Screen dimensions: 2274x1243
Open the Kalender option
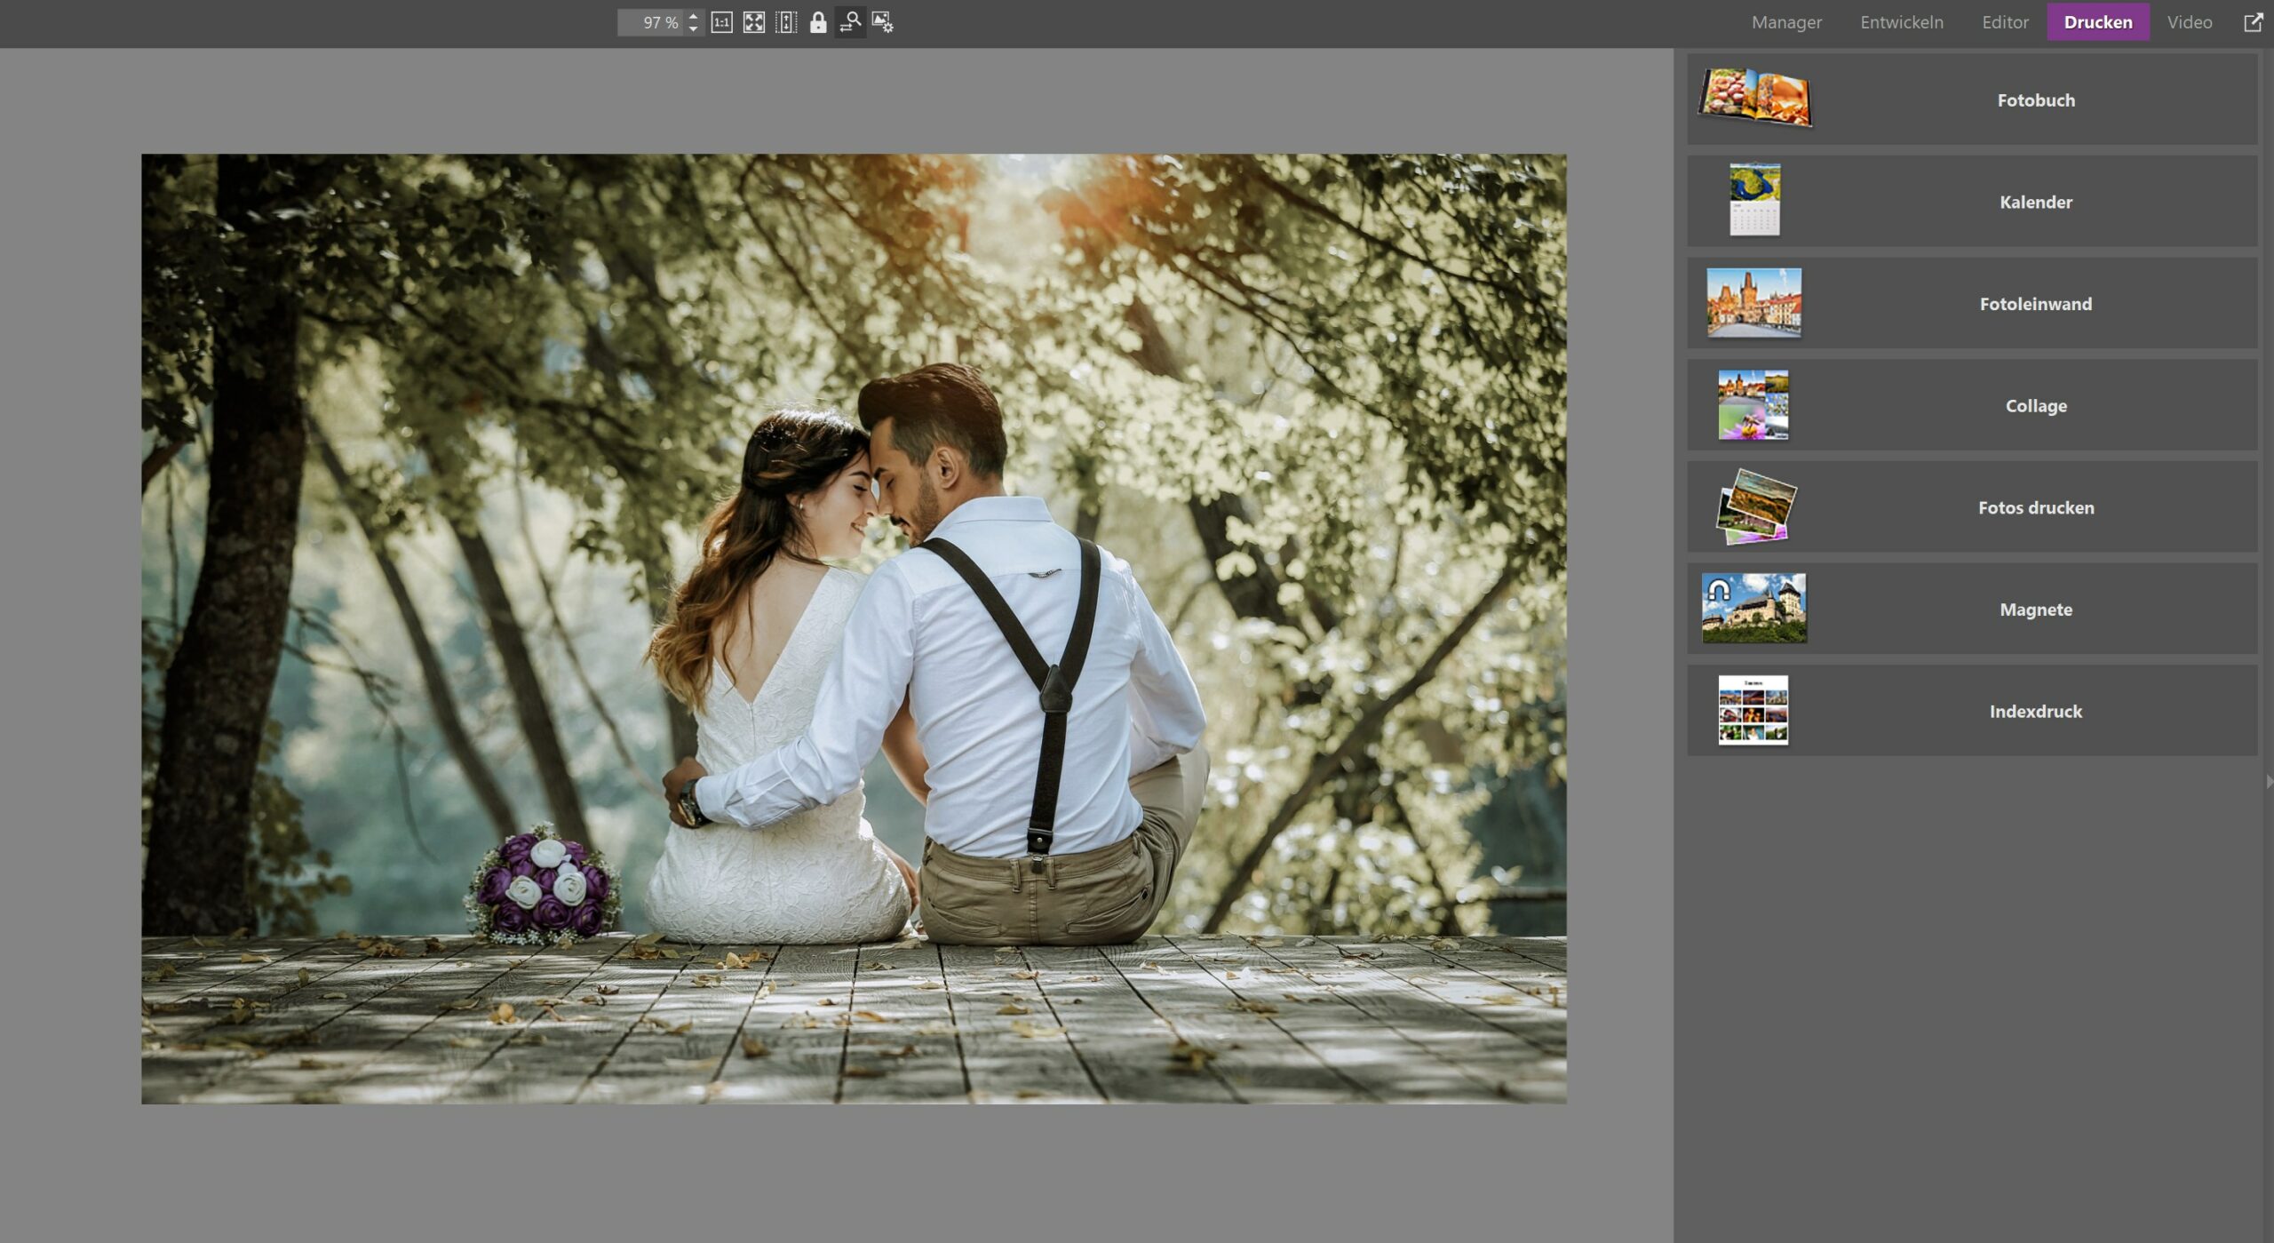1971,202
